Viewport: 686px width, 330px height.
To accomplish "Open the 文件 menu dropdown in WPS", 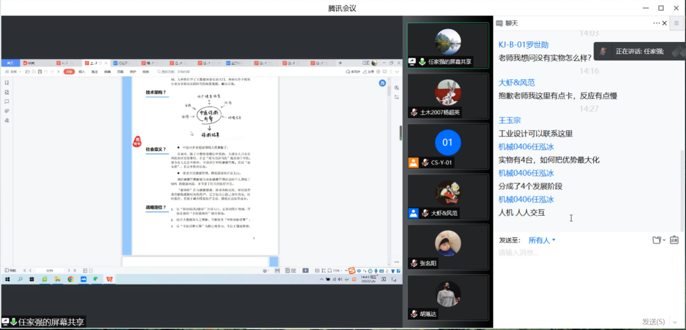I will pos(13,72).
